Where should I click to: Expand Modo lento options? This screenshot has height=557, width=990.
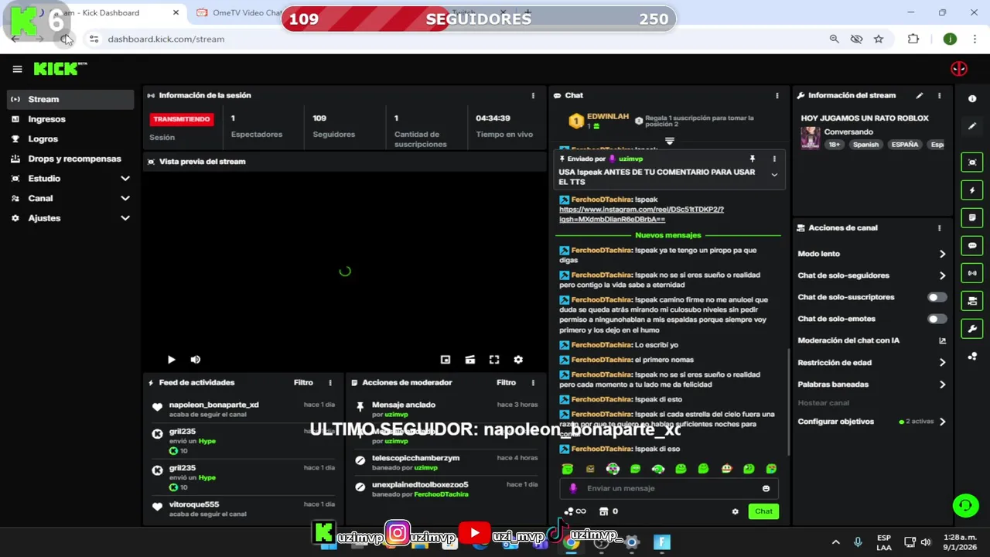(x=942, y=254)
